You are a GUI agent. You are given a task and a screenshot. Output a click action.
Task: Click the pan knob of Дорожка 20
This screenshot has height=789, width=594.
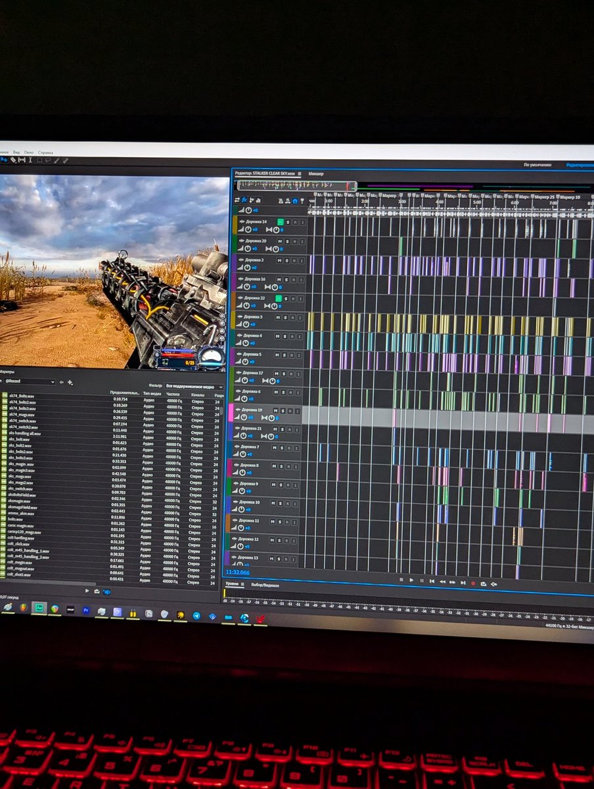coord(275,249)
